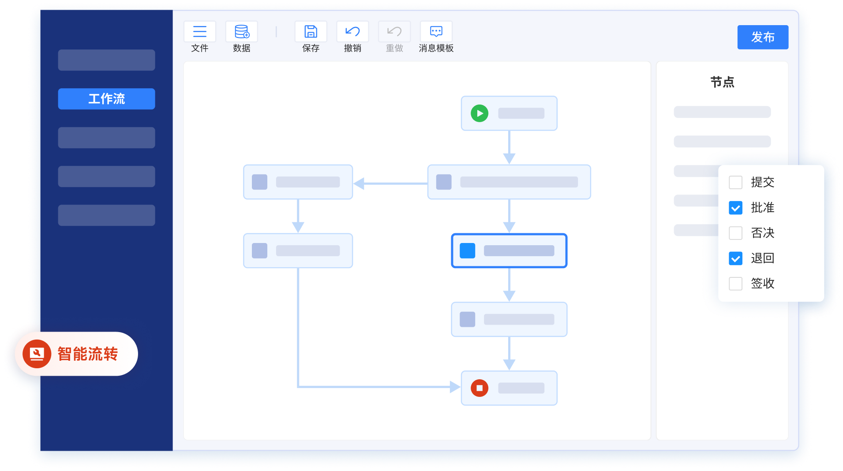Open the 消息模板 message template icon
Viewport: 843px width, 471px height.
(436, 32)
